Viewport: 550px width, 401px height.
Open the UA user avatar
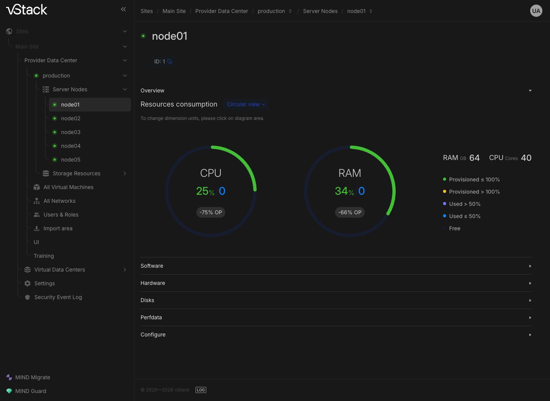[536, 11]
